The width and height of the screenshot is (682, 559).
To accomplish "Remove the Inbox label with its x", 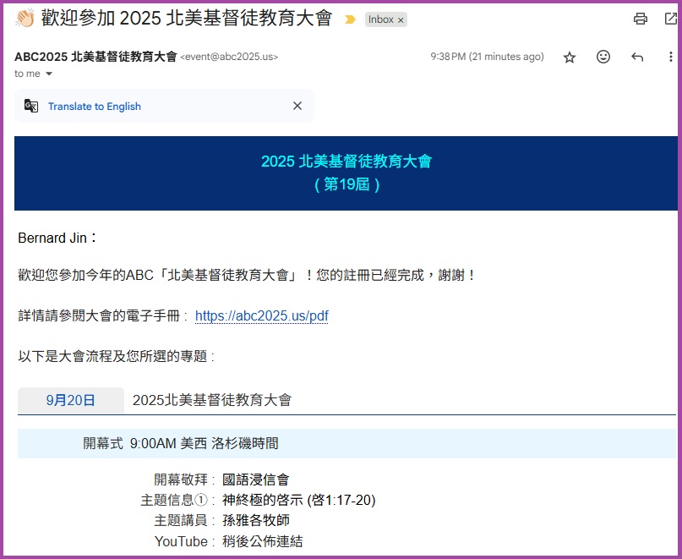I will coord(401,19).
